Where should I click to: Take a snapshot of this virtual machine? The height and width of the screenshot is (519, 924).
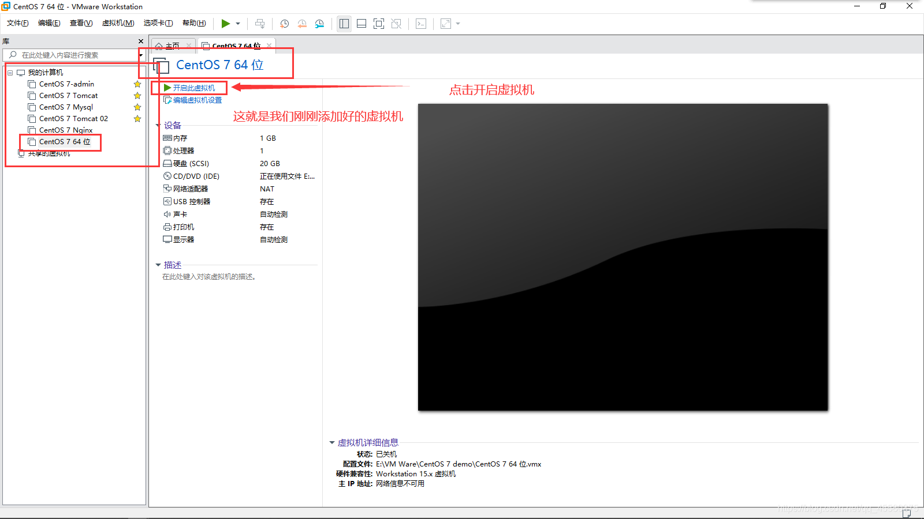[285, 24]
